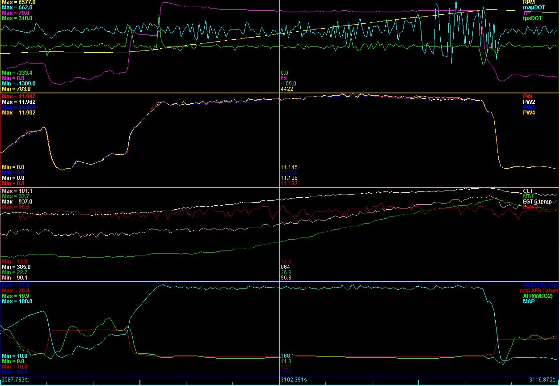
Task: Select the green MAT legend label
Action: [x=529, y=196]
